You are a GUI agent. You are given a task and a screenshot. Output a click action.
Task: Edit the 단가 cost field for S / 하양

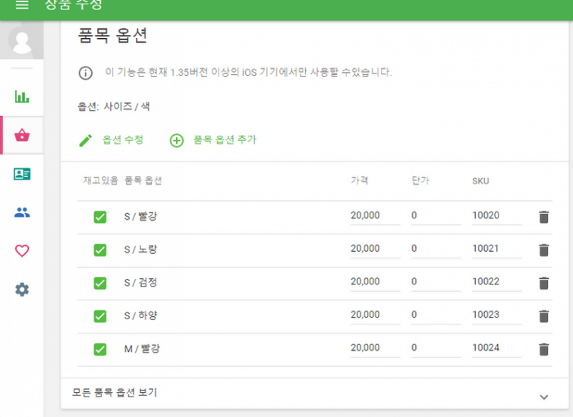[436, 315]
